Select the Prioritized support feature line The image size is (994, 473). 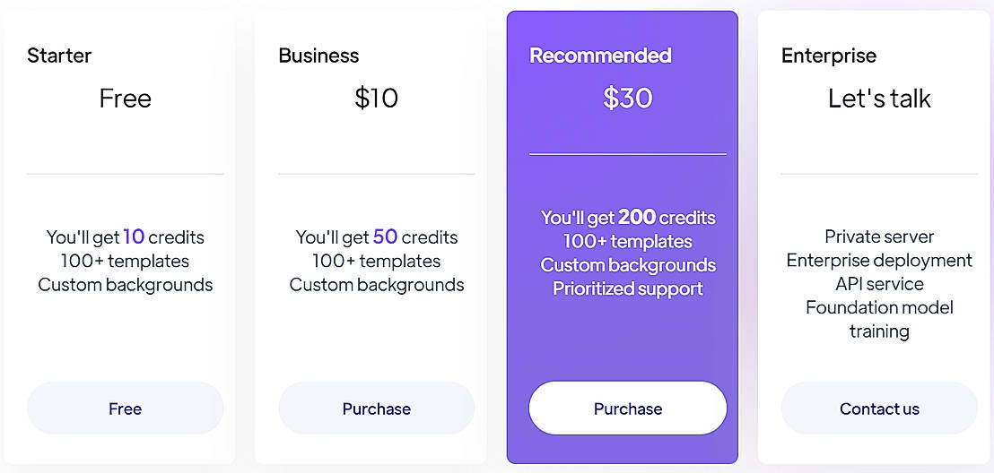pyautogui.click(x=627, y=288)
